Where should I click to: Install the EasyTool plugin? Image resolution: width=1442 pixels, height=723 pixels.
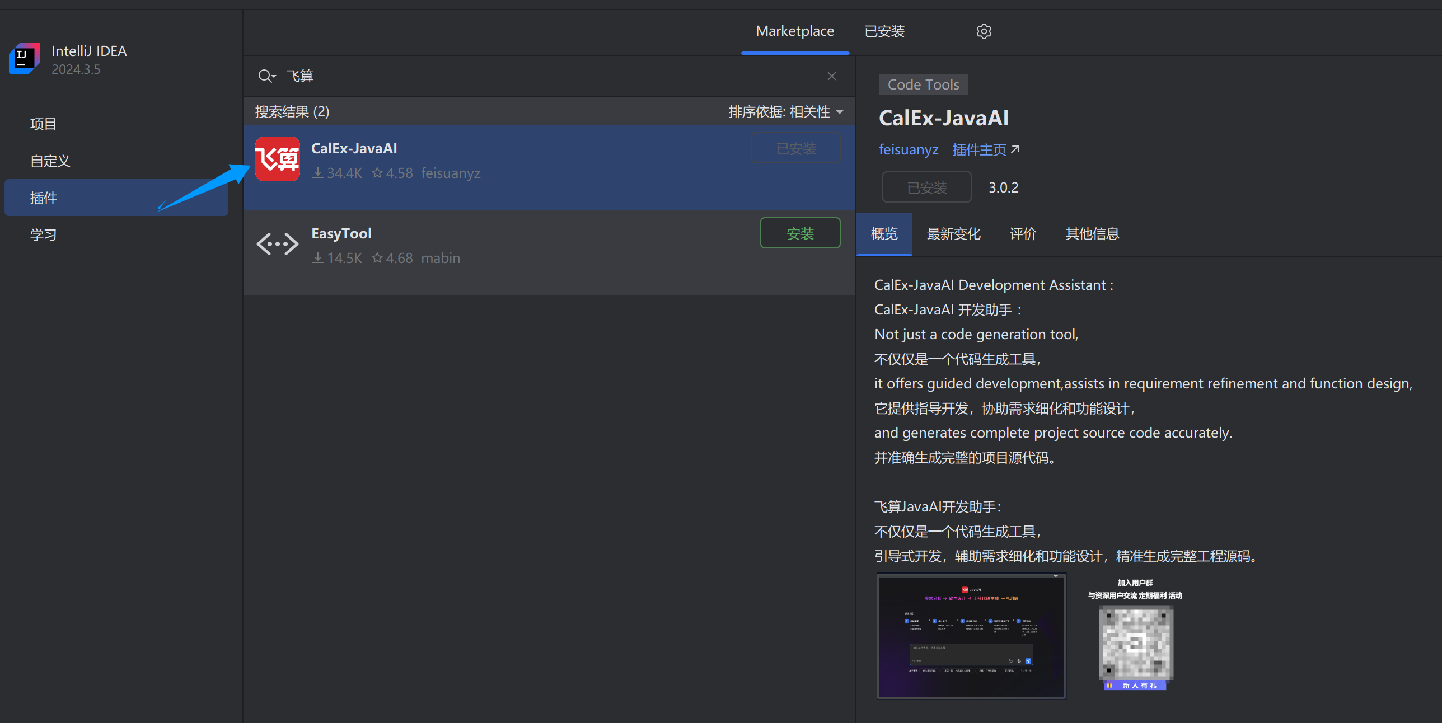(x=799, y=233)
